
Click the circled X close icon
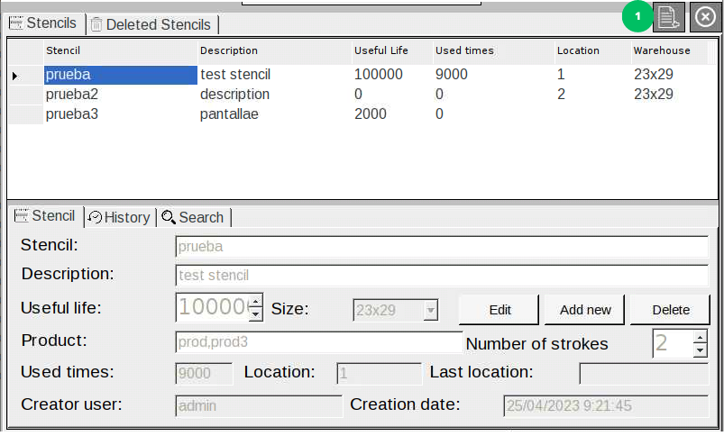coord(705,17)
